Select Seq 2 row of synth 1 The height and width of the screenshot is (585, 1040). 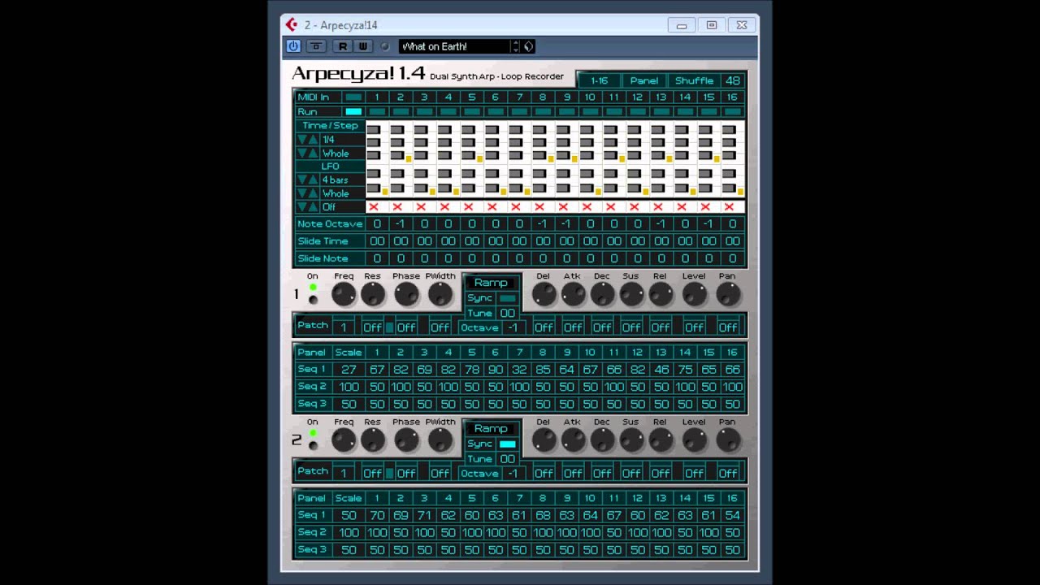[519, 387]
